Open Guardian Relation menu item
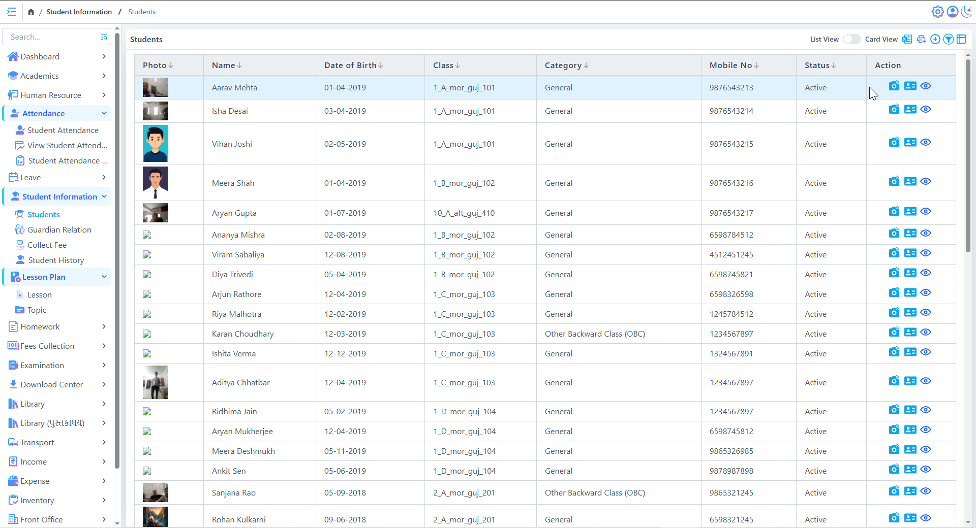Screen dimensions: 976x528 pos(59,229)
